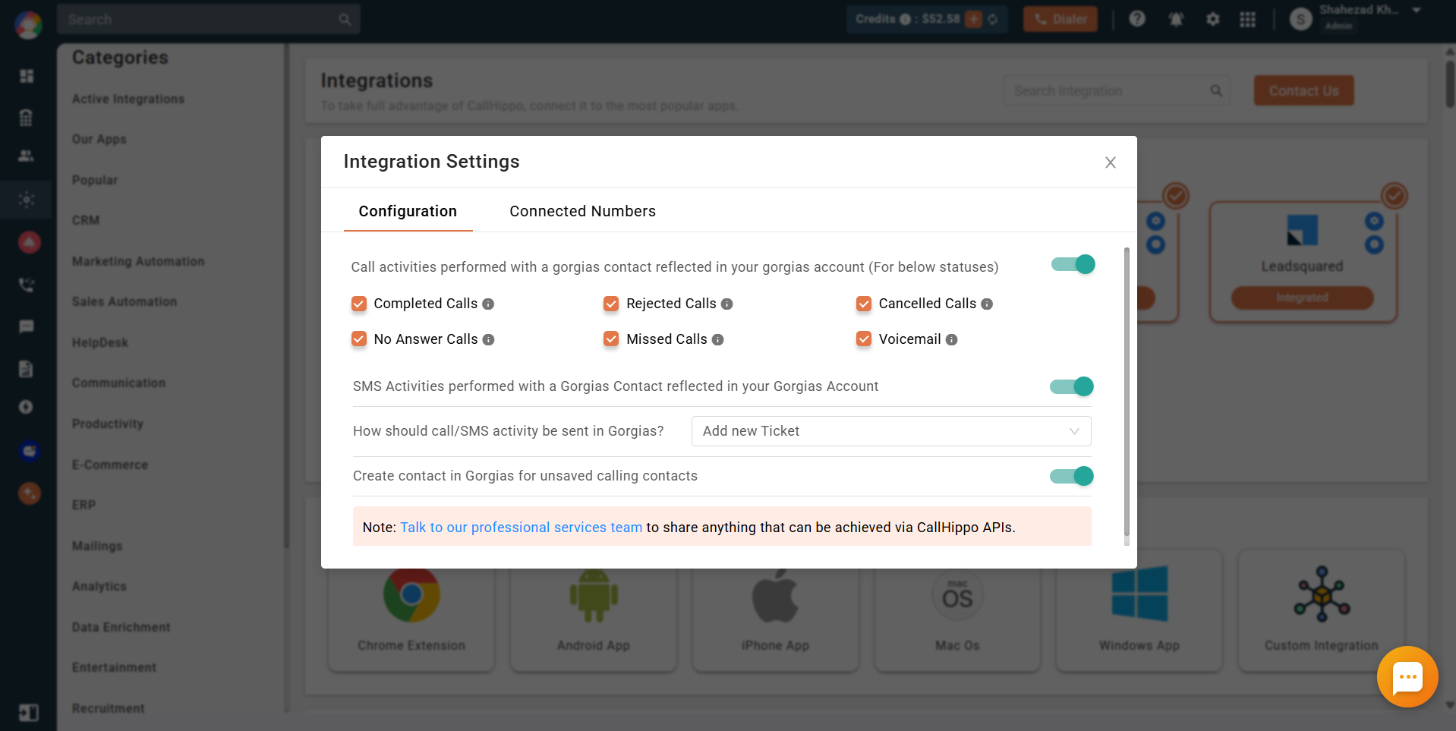
Task: Open the integrations sidebar icon
Action: [27, 200]
